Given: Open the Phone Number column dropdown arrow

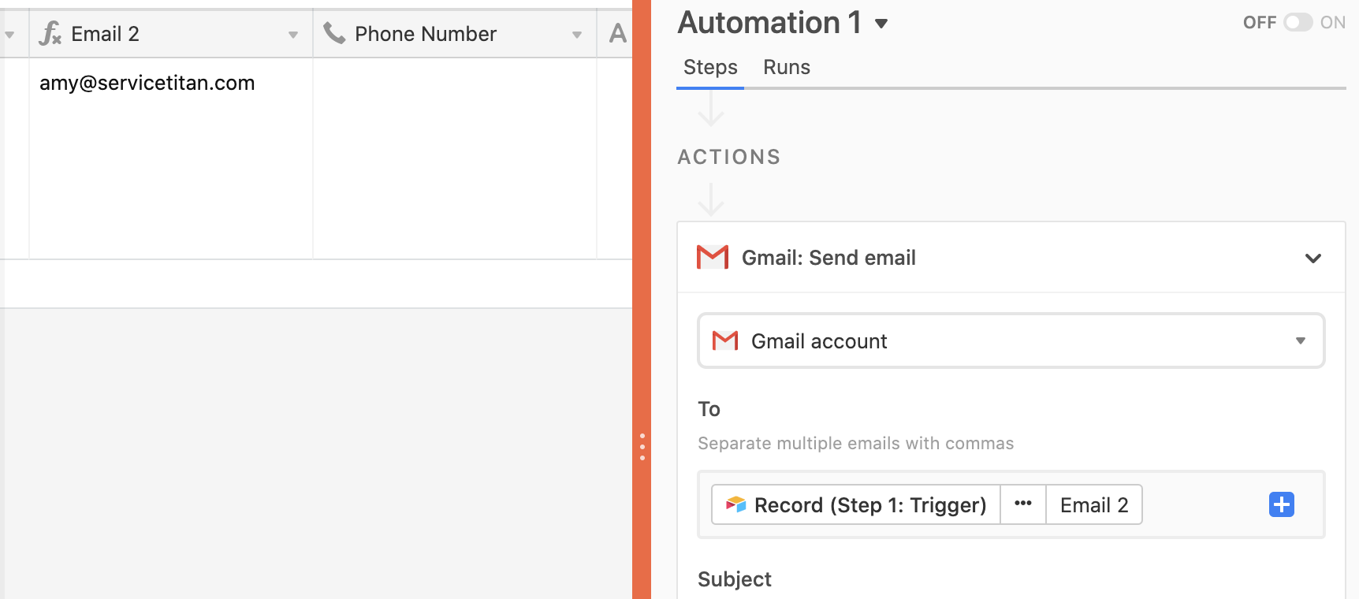Looking at the screenshot, I should tap(577, 35).
